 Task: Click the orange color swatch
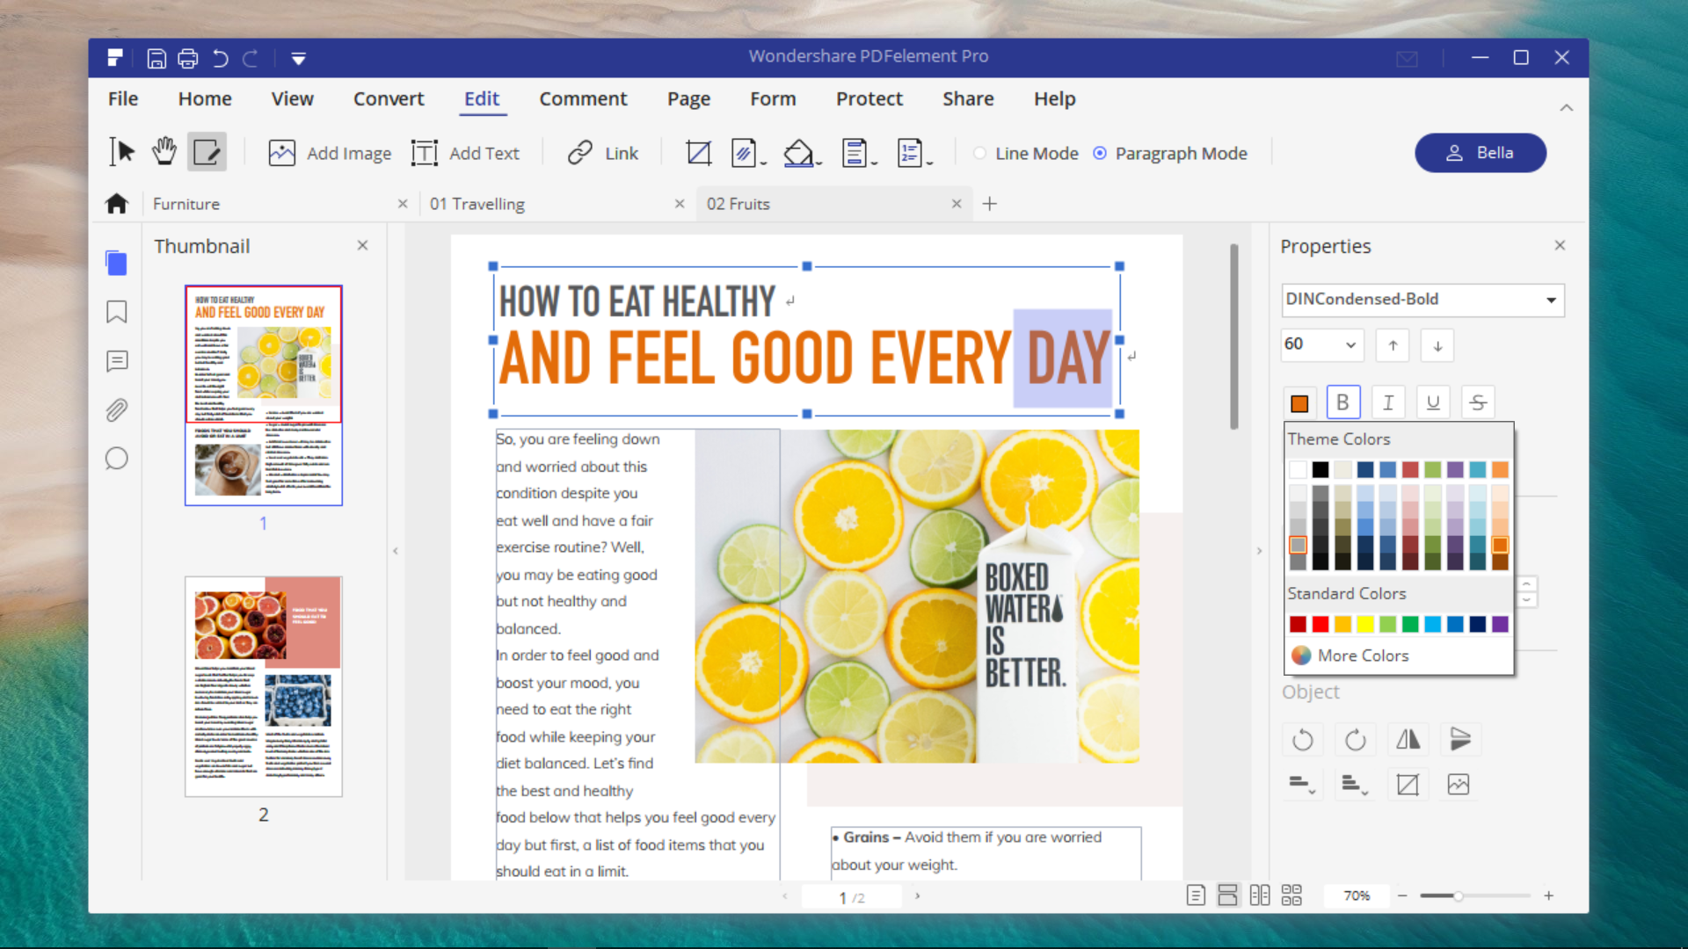coord(1500,546)
